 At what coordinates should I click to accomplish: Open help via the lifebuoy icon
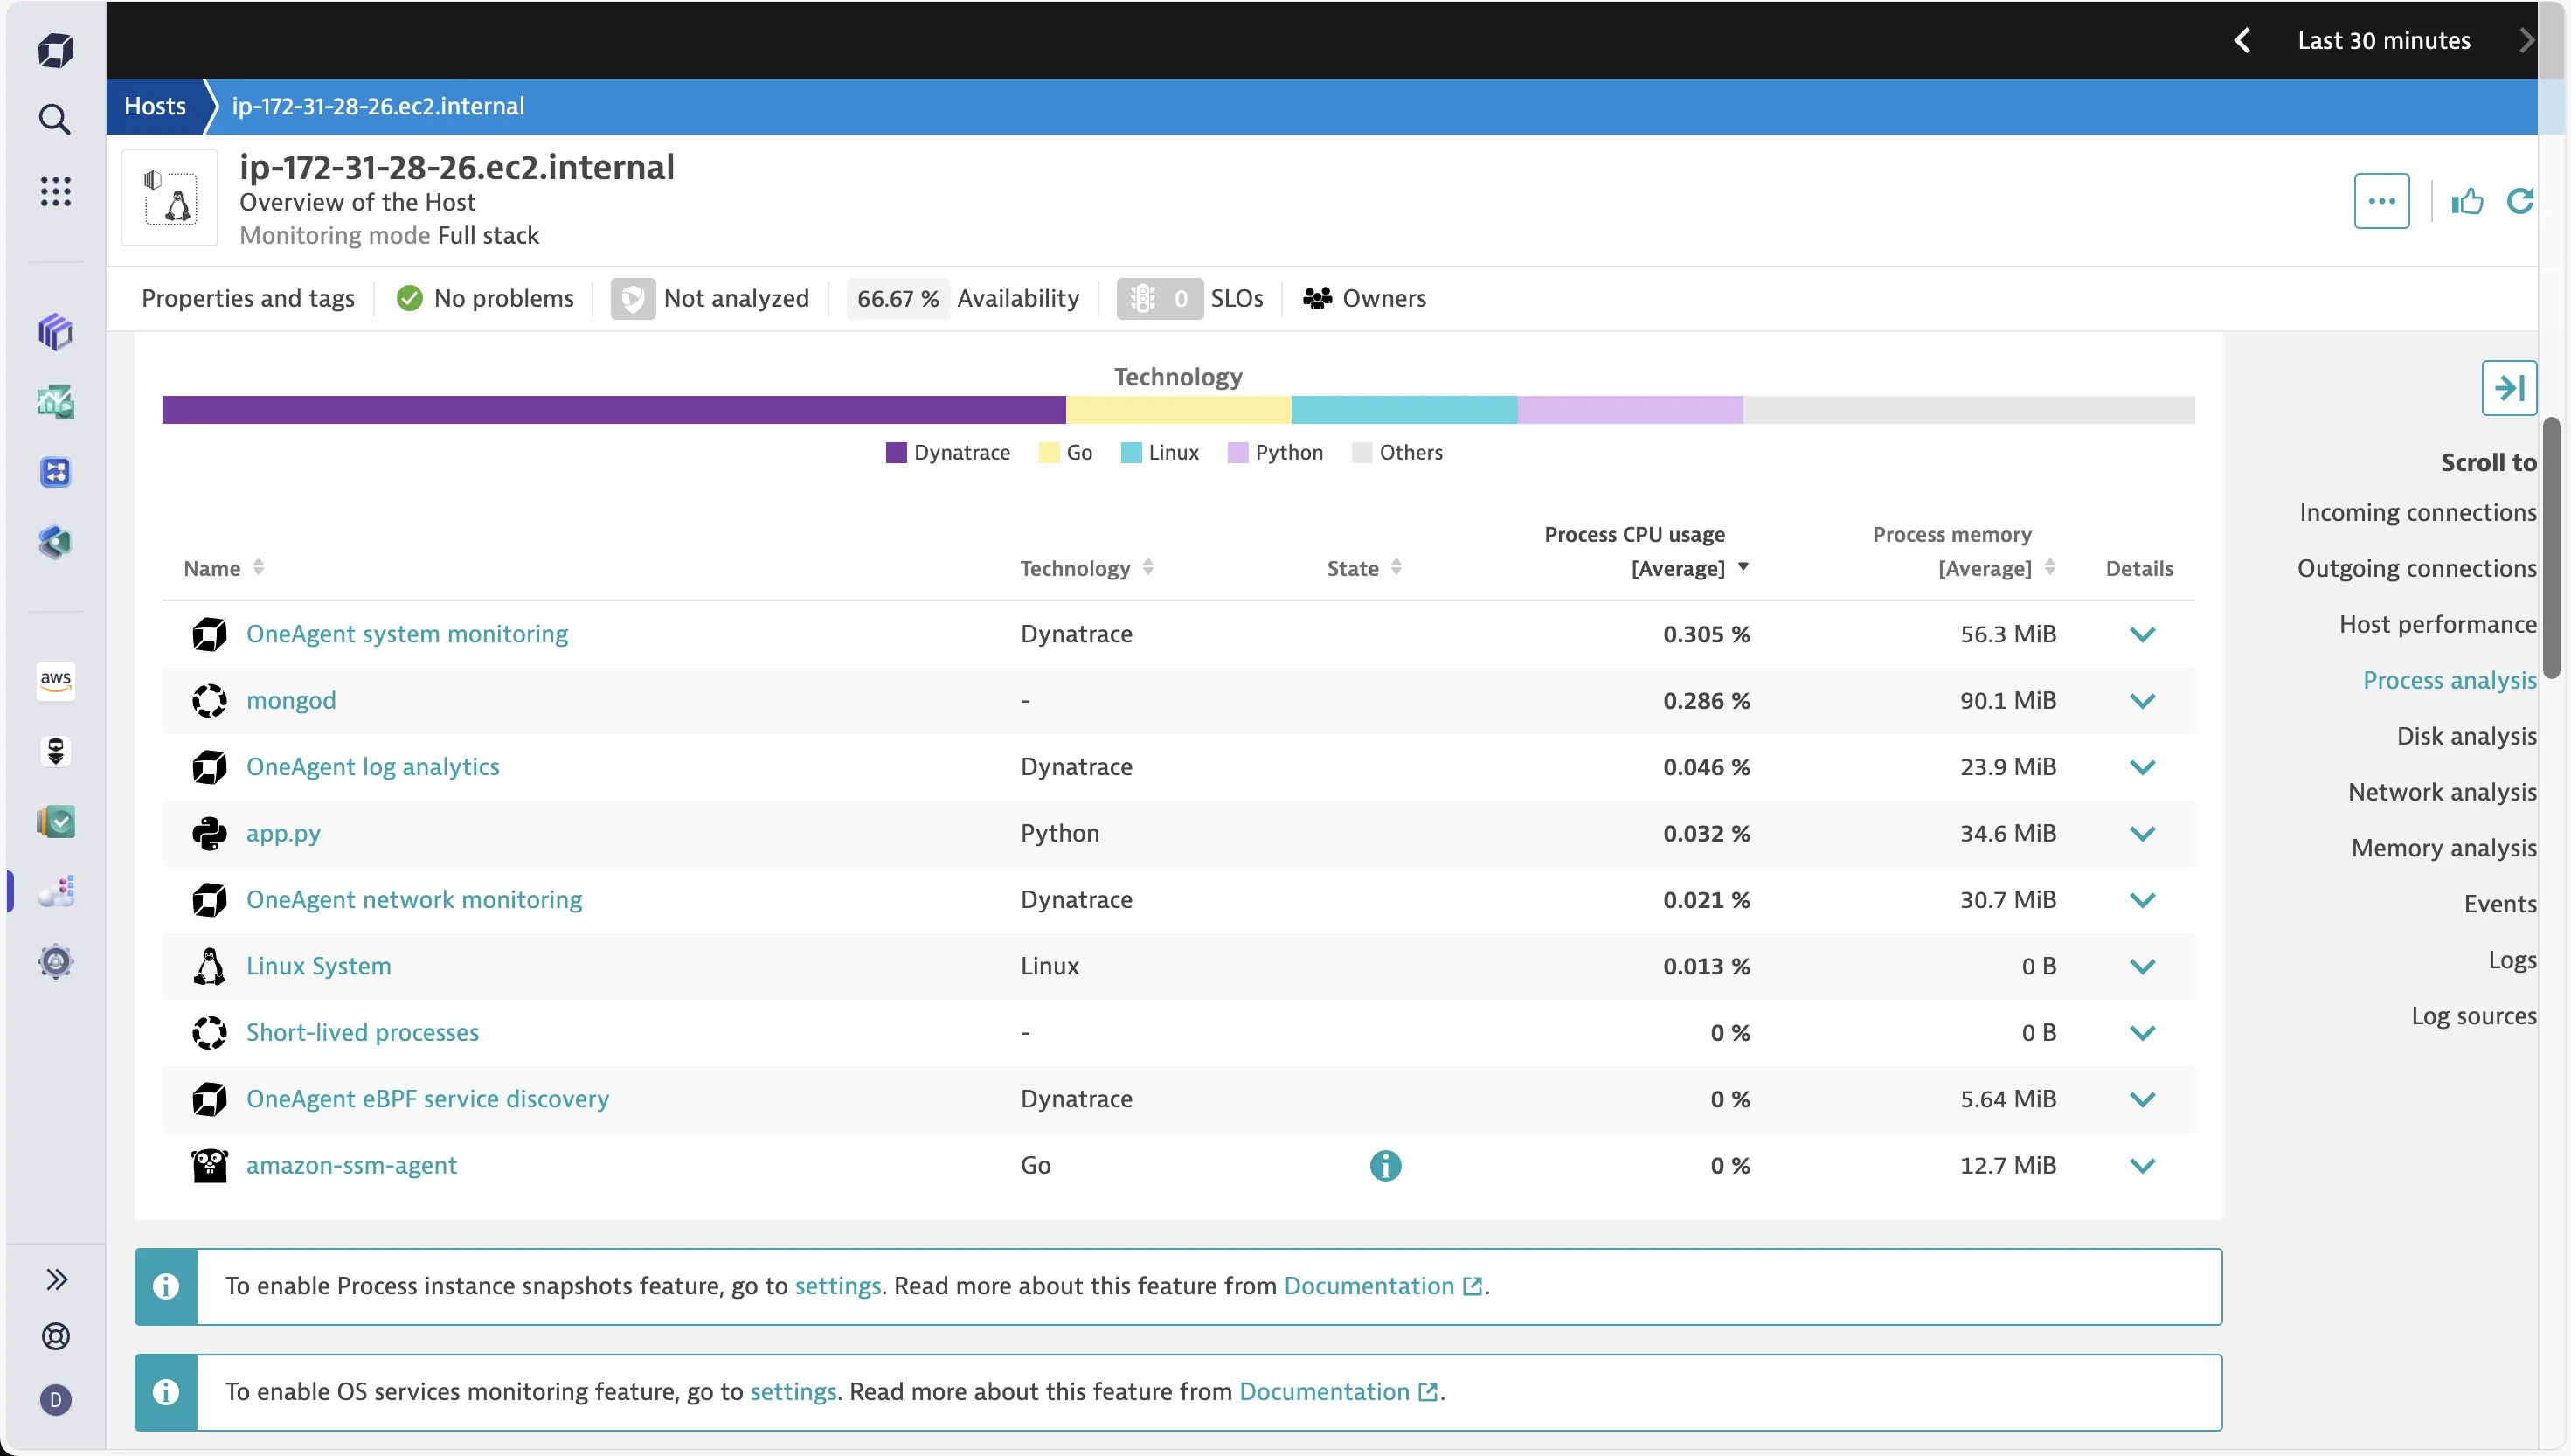tap(55, 1337)
